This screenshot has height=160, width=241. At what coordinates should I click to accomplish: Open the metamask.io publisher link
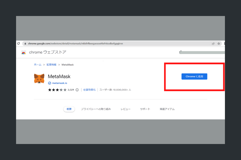click(59, 83)
